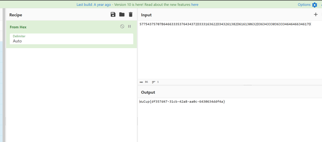Image resolution: width=322 pixels, height=142 pixels.
Task: Click the Input panel heading
Action: click(146, 15)
